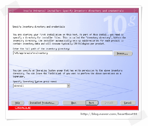Open the OS group name dropdown arrow
The height and width of the screenshot is (126, 148).
[69, 86]
